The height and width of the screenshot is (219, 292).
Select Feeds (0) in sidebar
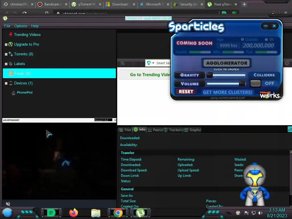[x=59, y=73]
